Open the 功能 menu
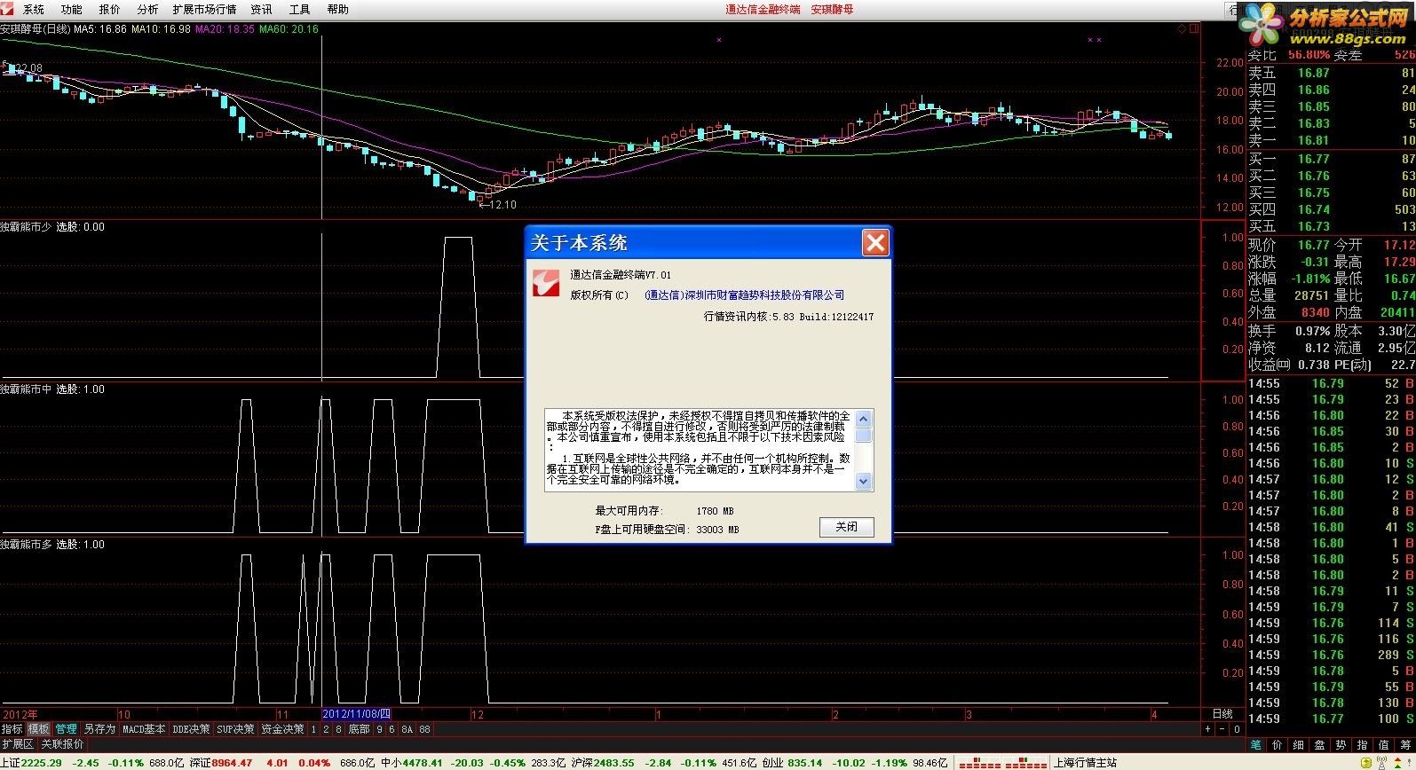The image size is (1416, 770). pos(72,10)
